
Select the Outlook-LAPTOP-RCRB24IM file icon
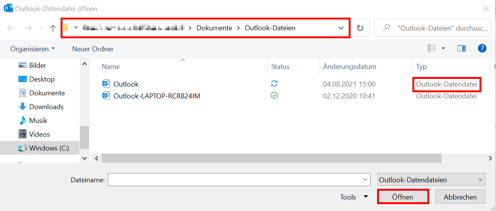tap(106, 96)
